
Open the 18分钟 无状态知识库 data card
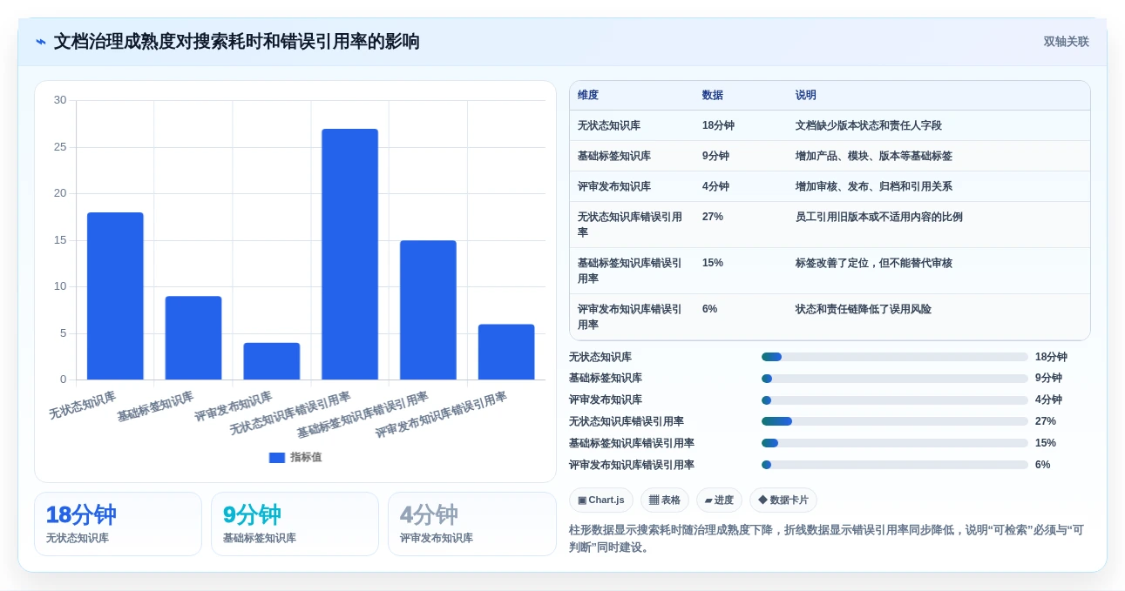[118, 524]
